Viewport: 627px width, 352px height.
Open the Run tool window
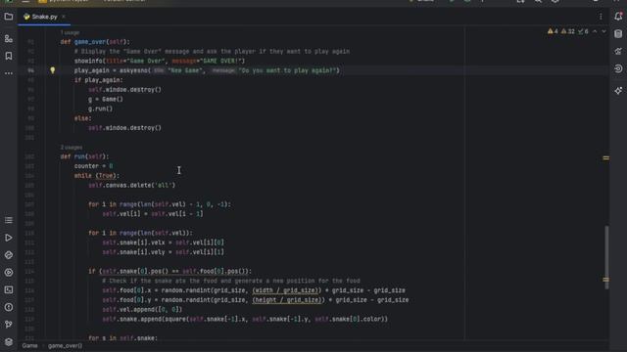click(x=9, y=238)
